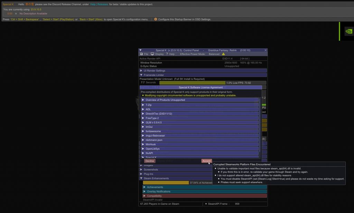Expand the 7-Zip license entry
Image resolution: width=354 pixels, height=213 pixels.
[x=143, y=105]
